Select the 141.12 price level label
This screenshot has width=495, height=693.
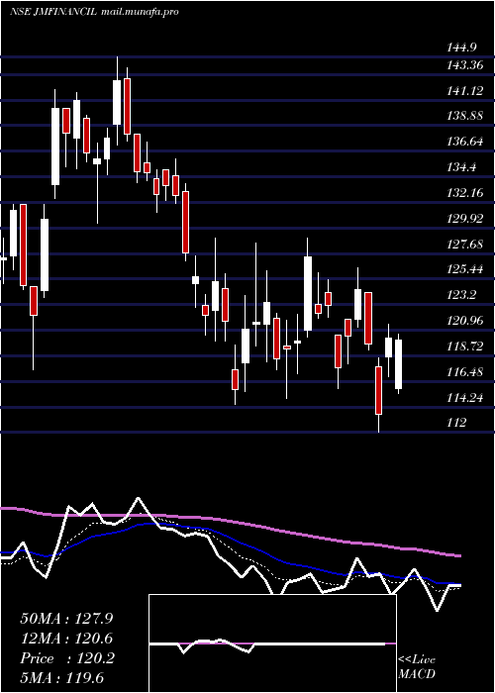point(464,91)
